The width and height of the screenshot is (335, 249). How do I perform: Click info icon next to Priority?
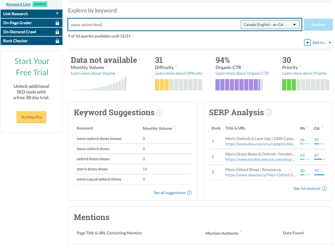(300, 66)
